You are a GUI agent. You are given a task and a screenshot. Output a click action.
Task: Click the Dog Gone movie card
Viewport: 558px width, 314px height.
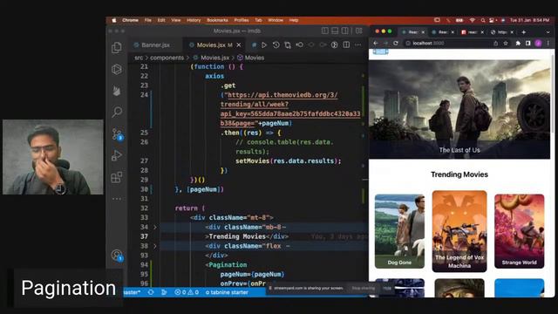pos(399,231)
